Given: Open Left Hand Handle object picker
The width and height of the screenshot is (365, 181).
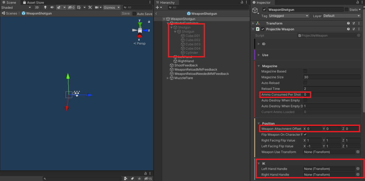Looking at the screenshot, I should (358, 169).
